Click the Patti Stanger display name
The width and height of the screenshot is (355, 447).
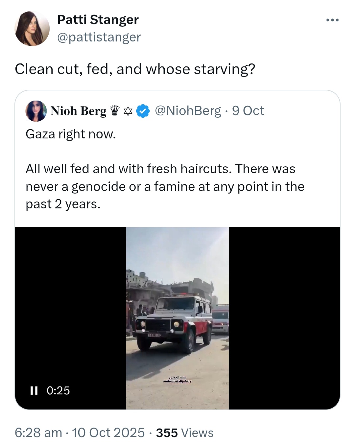point(98,20)
